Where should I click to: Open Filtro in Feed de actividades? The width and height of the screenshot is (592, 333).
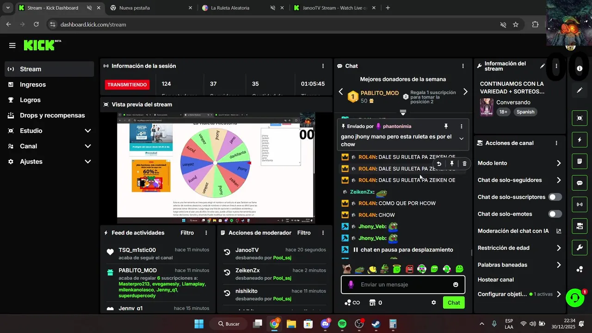click(187, 233)
